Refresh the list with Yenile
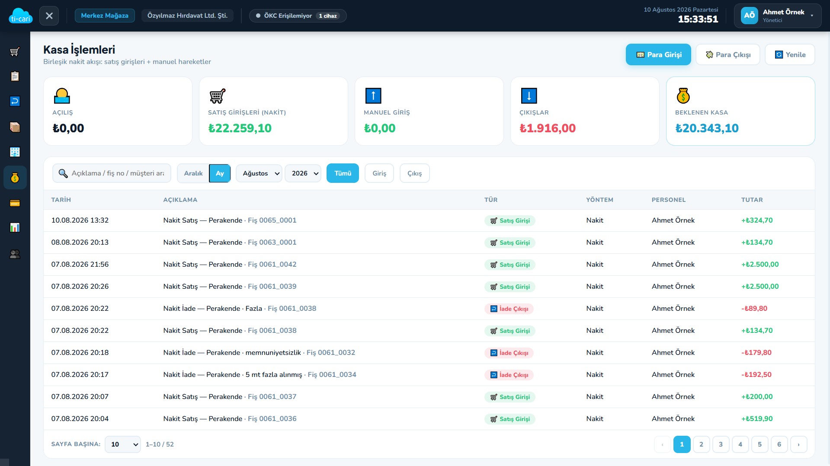The width and height of the screenshot is (830, 466). 790,54
